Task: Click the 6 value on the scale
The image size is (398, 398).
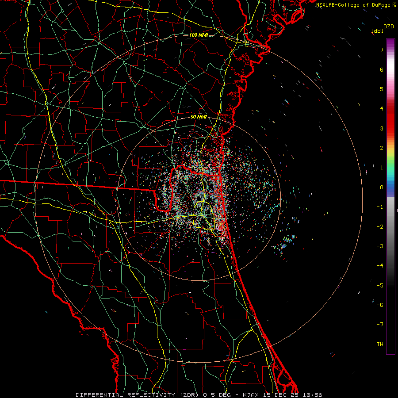Action: [382, 69]
